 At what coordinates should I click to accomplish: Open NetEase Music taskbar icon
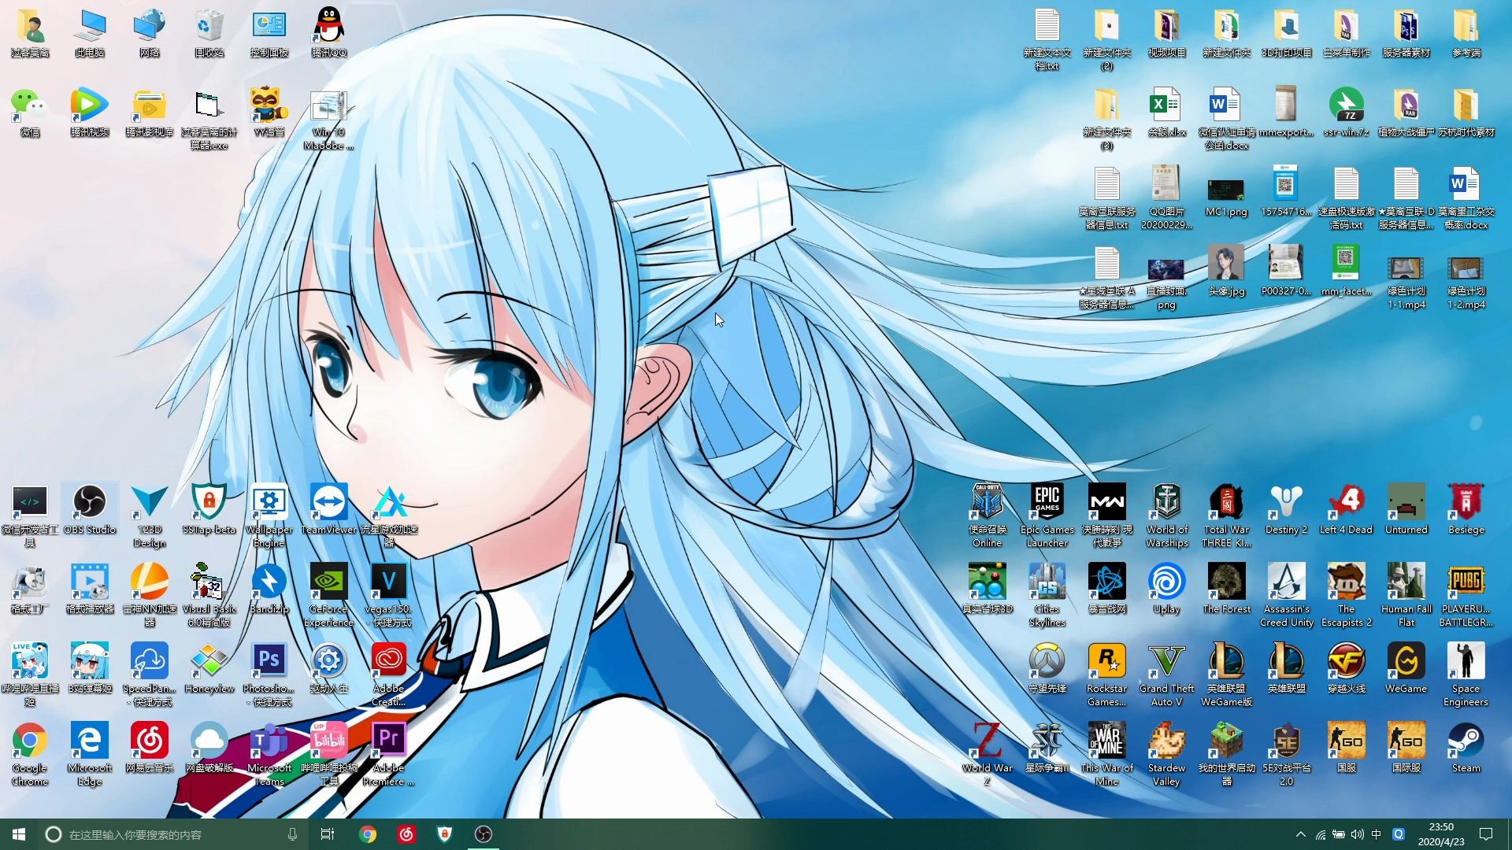pyautogui.click(x=406, y=834)
